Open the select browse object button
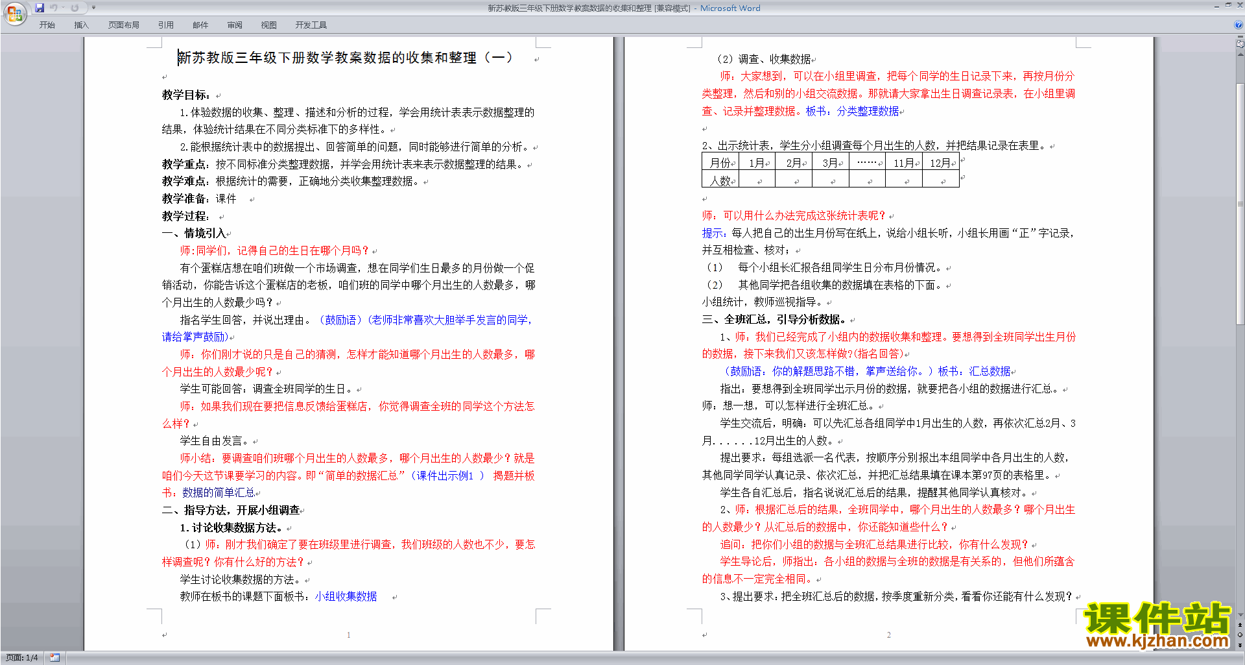The image size is (1245, 665). (x=1240, y=635)
